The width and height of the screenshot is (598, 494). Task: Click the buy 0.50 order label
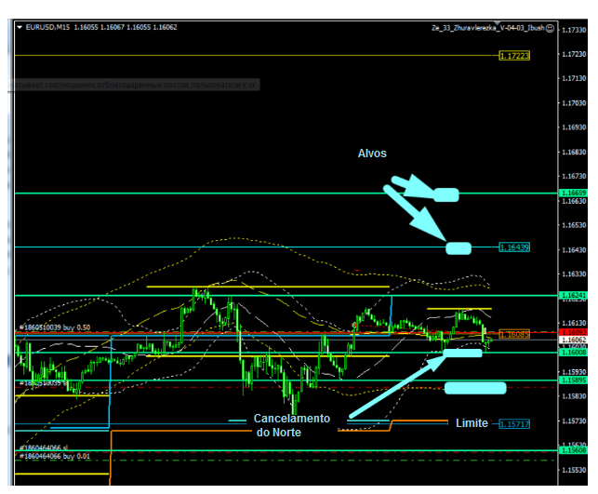[56, 327]
